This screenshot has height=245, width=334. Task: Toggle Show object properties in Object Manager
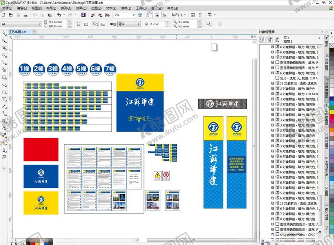pyautogui.click(x=262, y=39)
